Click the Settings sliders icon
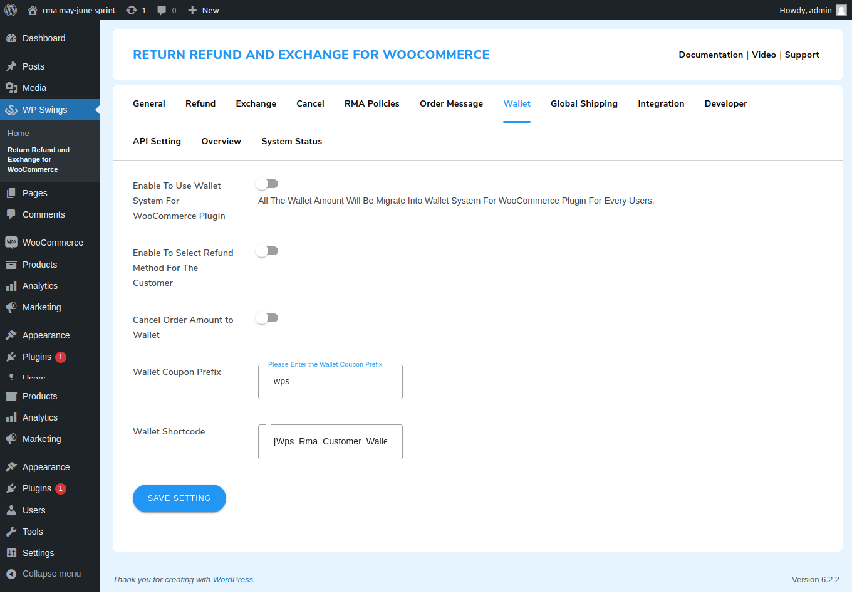The height and width of the screenshot is (593, 852). (11, 553)
